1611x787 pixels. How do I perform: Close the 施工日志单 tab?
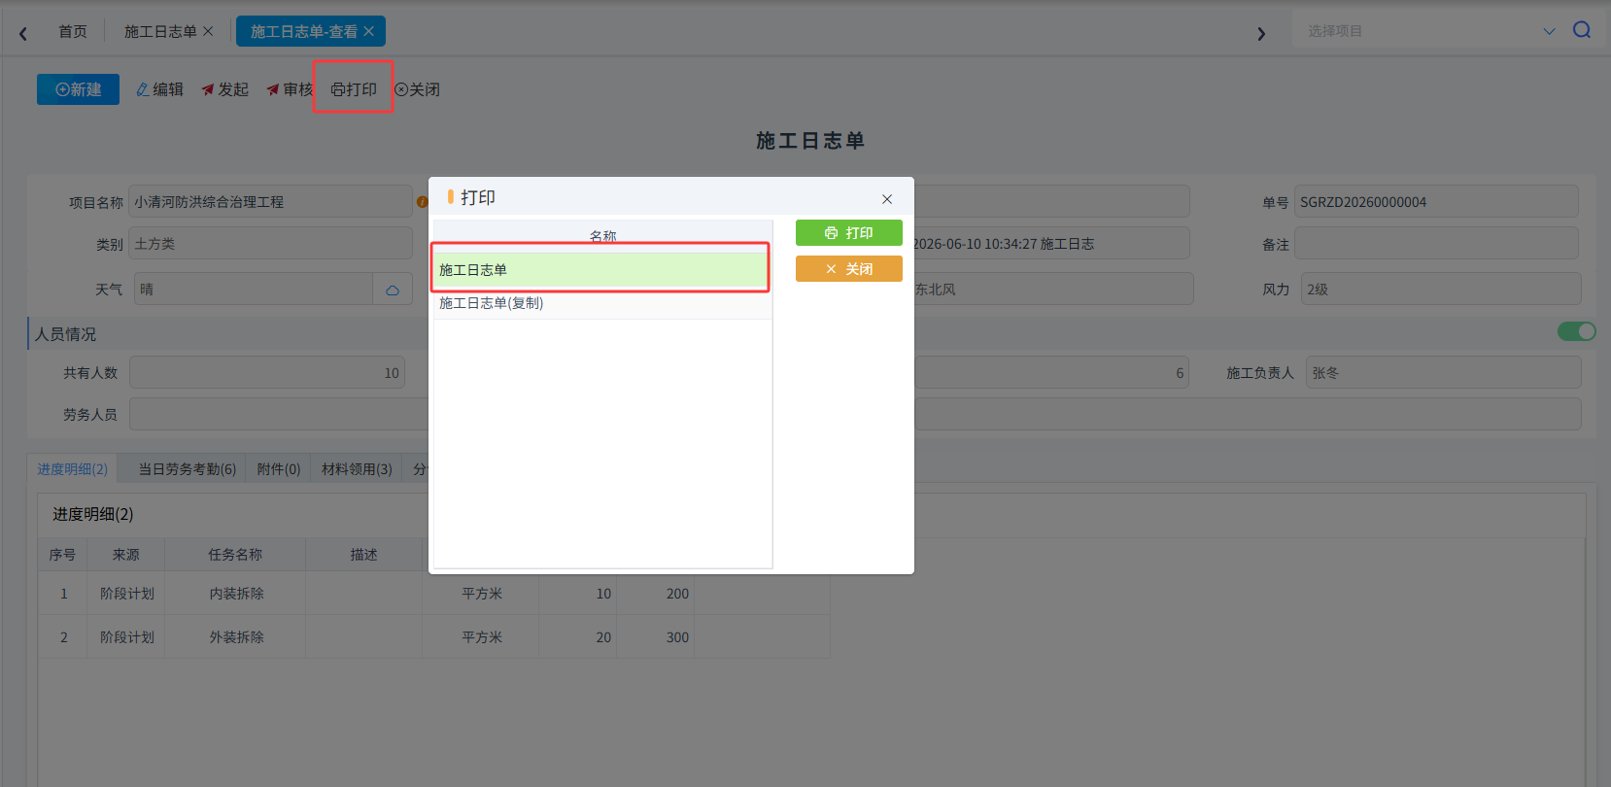click(x=208, y=32)
